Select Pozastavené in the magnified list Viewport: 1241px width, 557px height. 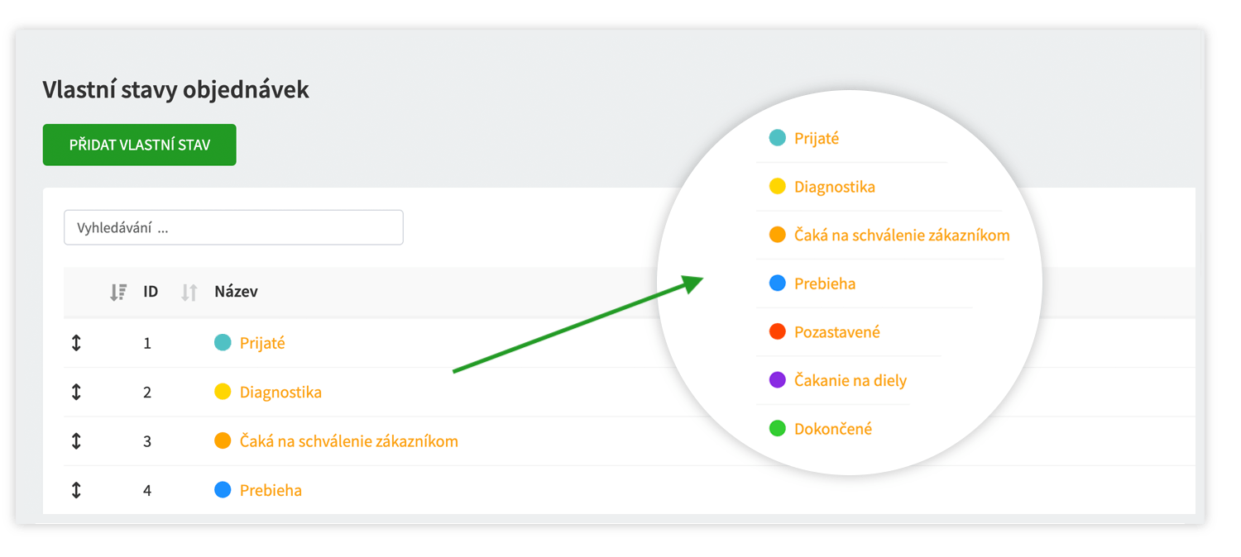coord(836,332)
